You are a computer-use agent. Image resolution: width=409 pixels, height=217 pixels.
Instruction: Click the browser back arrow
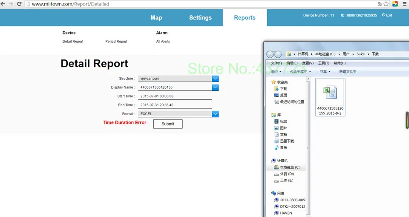(3, 4)
